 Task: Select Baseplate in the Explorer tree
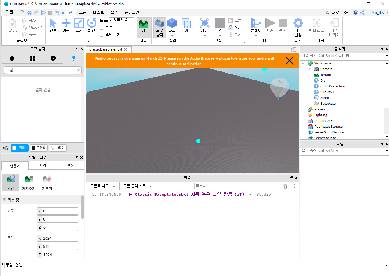click(x=328, y=103)
